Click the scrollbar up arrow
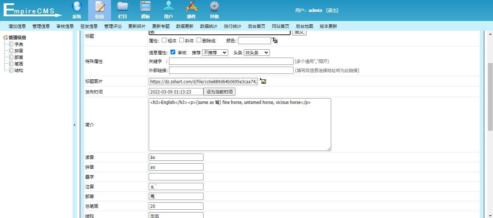The image size is (493, 218). [490, 34]
